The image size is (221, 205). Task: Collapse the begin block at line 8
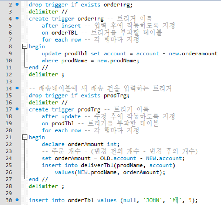click(25, 46)
